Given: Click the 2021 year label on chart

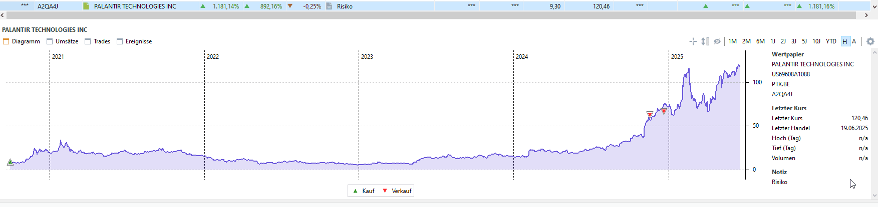Looking at the screenshot, I should (58, 57).
